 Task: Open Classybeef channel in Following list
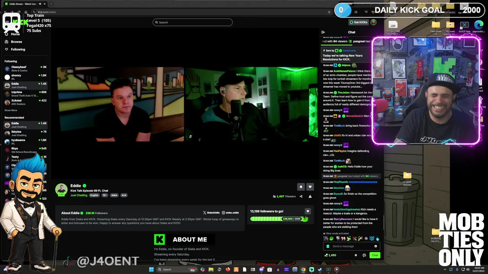point(25,68)
